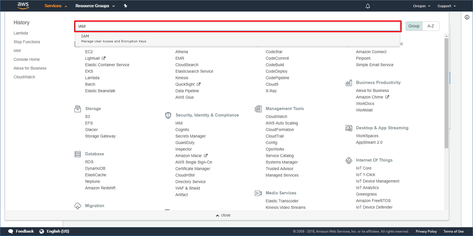Screen dimensions: 473x236
Task: Click the Feedback speech-bubble icon
Action: [x=10, y=231]
